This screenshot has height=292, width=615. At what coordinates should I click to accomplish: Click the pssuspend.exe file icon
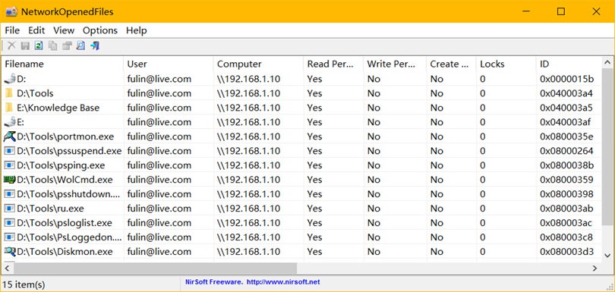click(10, 151)
